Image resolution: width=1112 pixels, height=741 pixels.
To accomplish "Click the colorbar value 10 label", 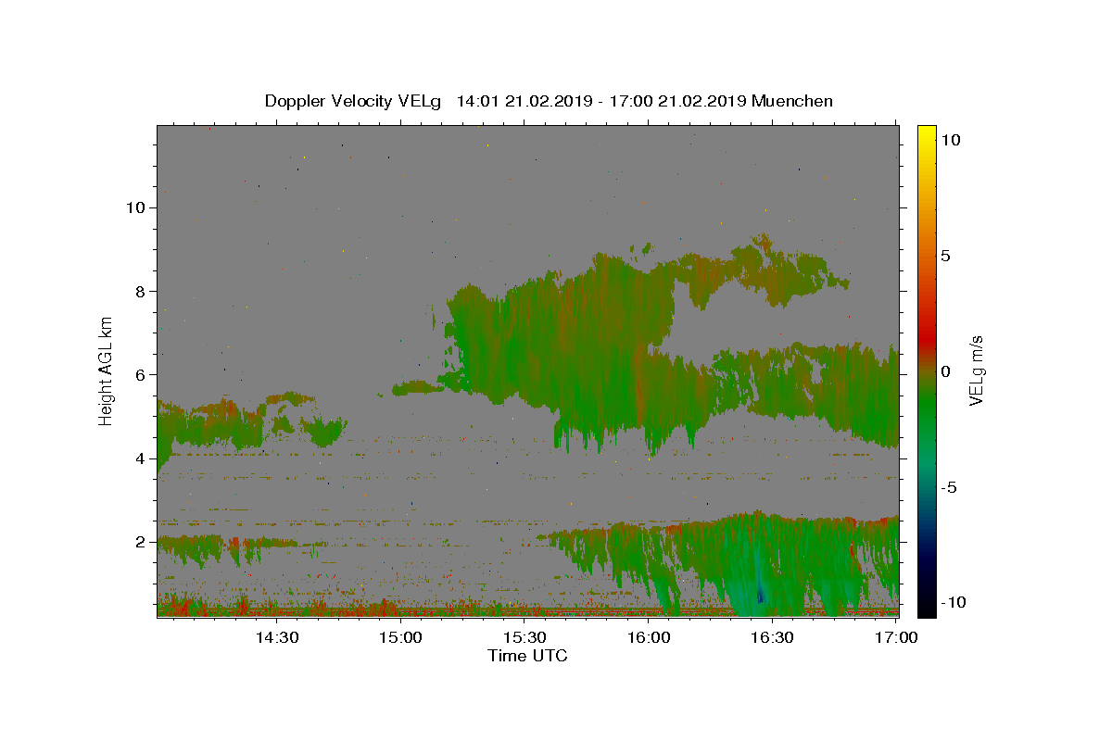I will [950, 140].
